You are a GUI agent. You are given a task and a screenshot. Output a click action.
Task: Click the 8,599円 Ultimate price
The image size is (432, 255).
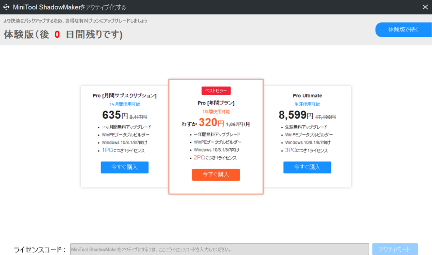tap(296, 115)
